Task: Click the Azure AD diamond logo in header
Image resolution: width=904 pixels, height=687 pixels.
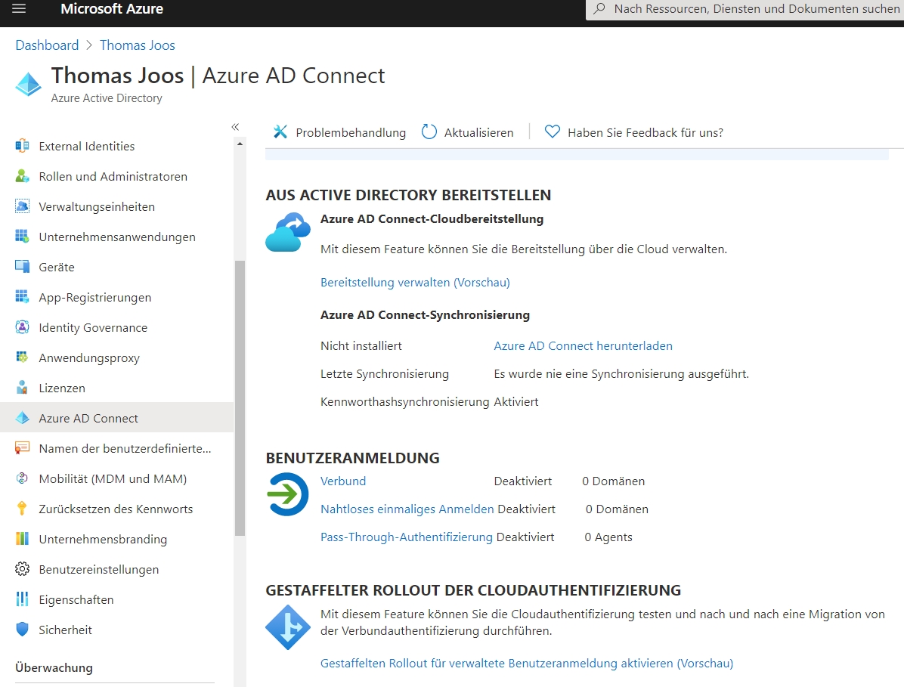Action: coord(28,84)
